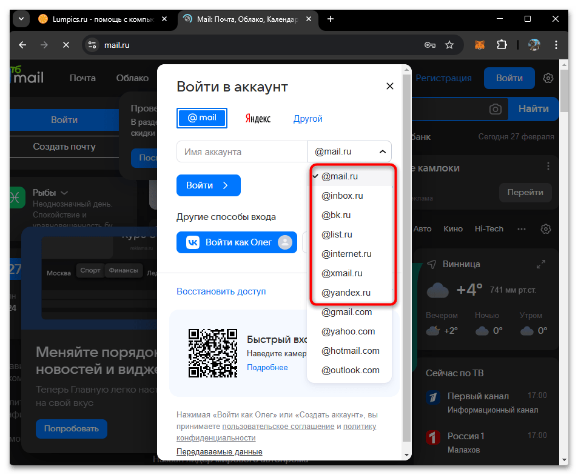The image size is (578, 475).
Task: Open the Chrome profile avatar
Action: click(x=534, y=45)
